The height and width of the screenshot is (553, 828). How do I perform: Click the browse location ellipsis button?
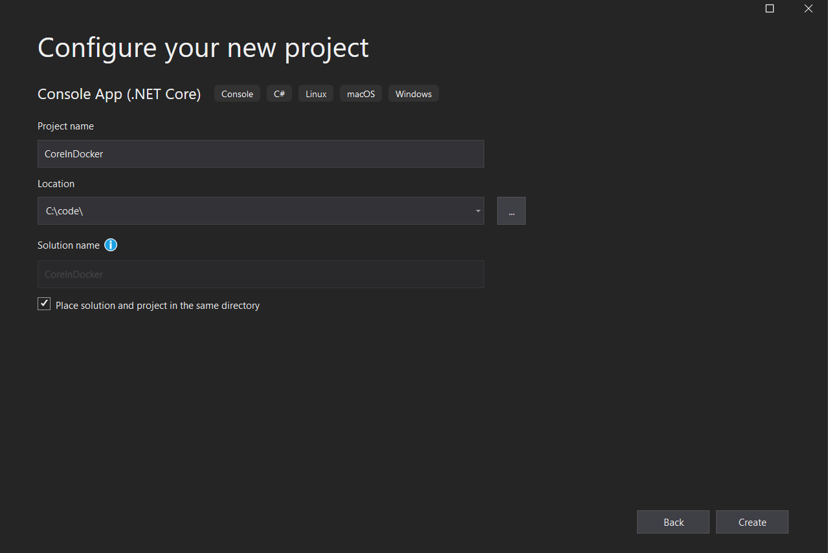pyautogui.click(x=511, y=211)
